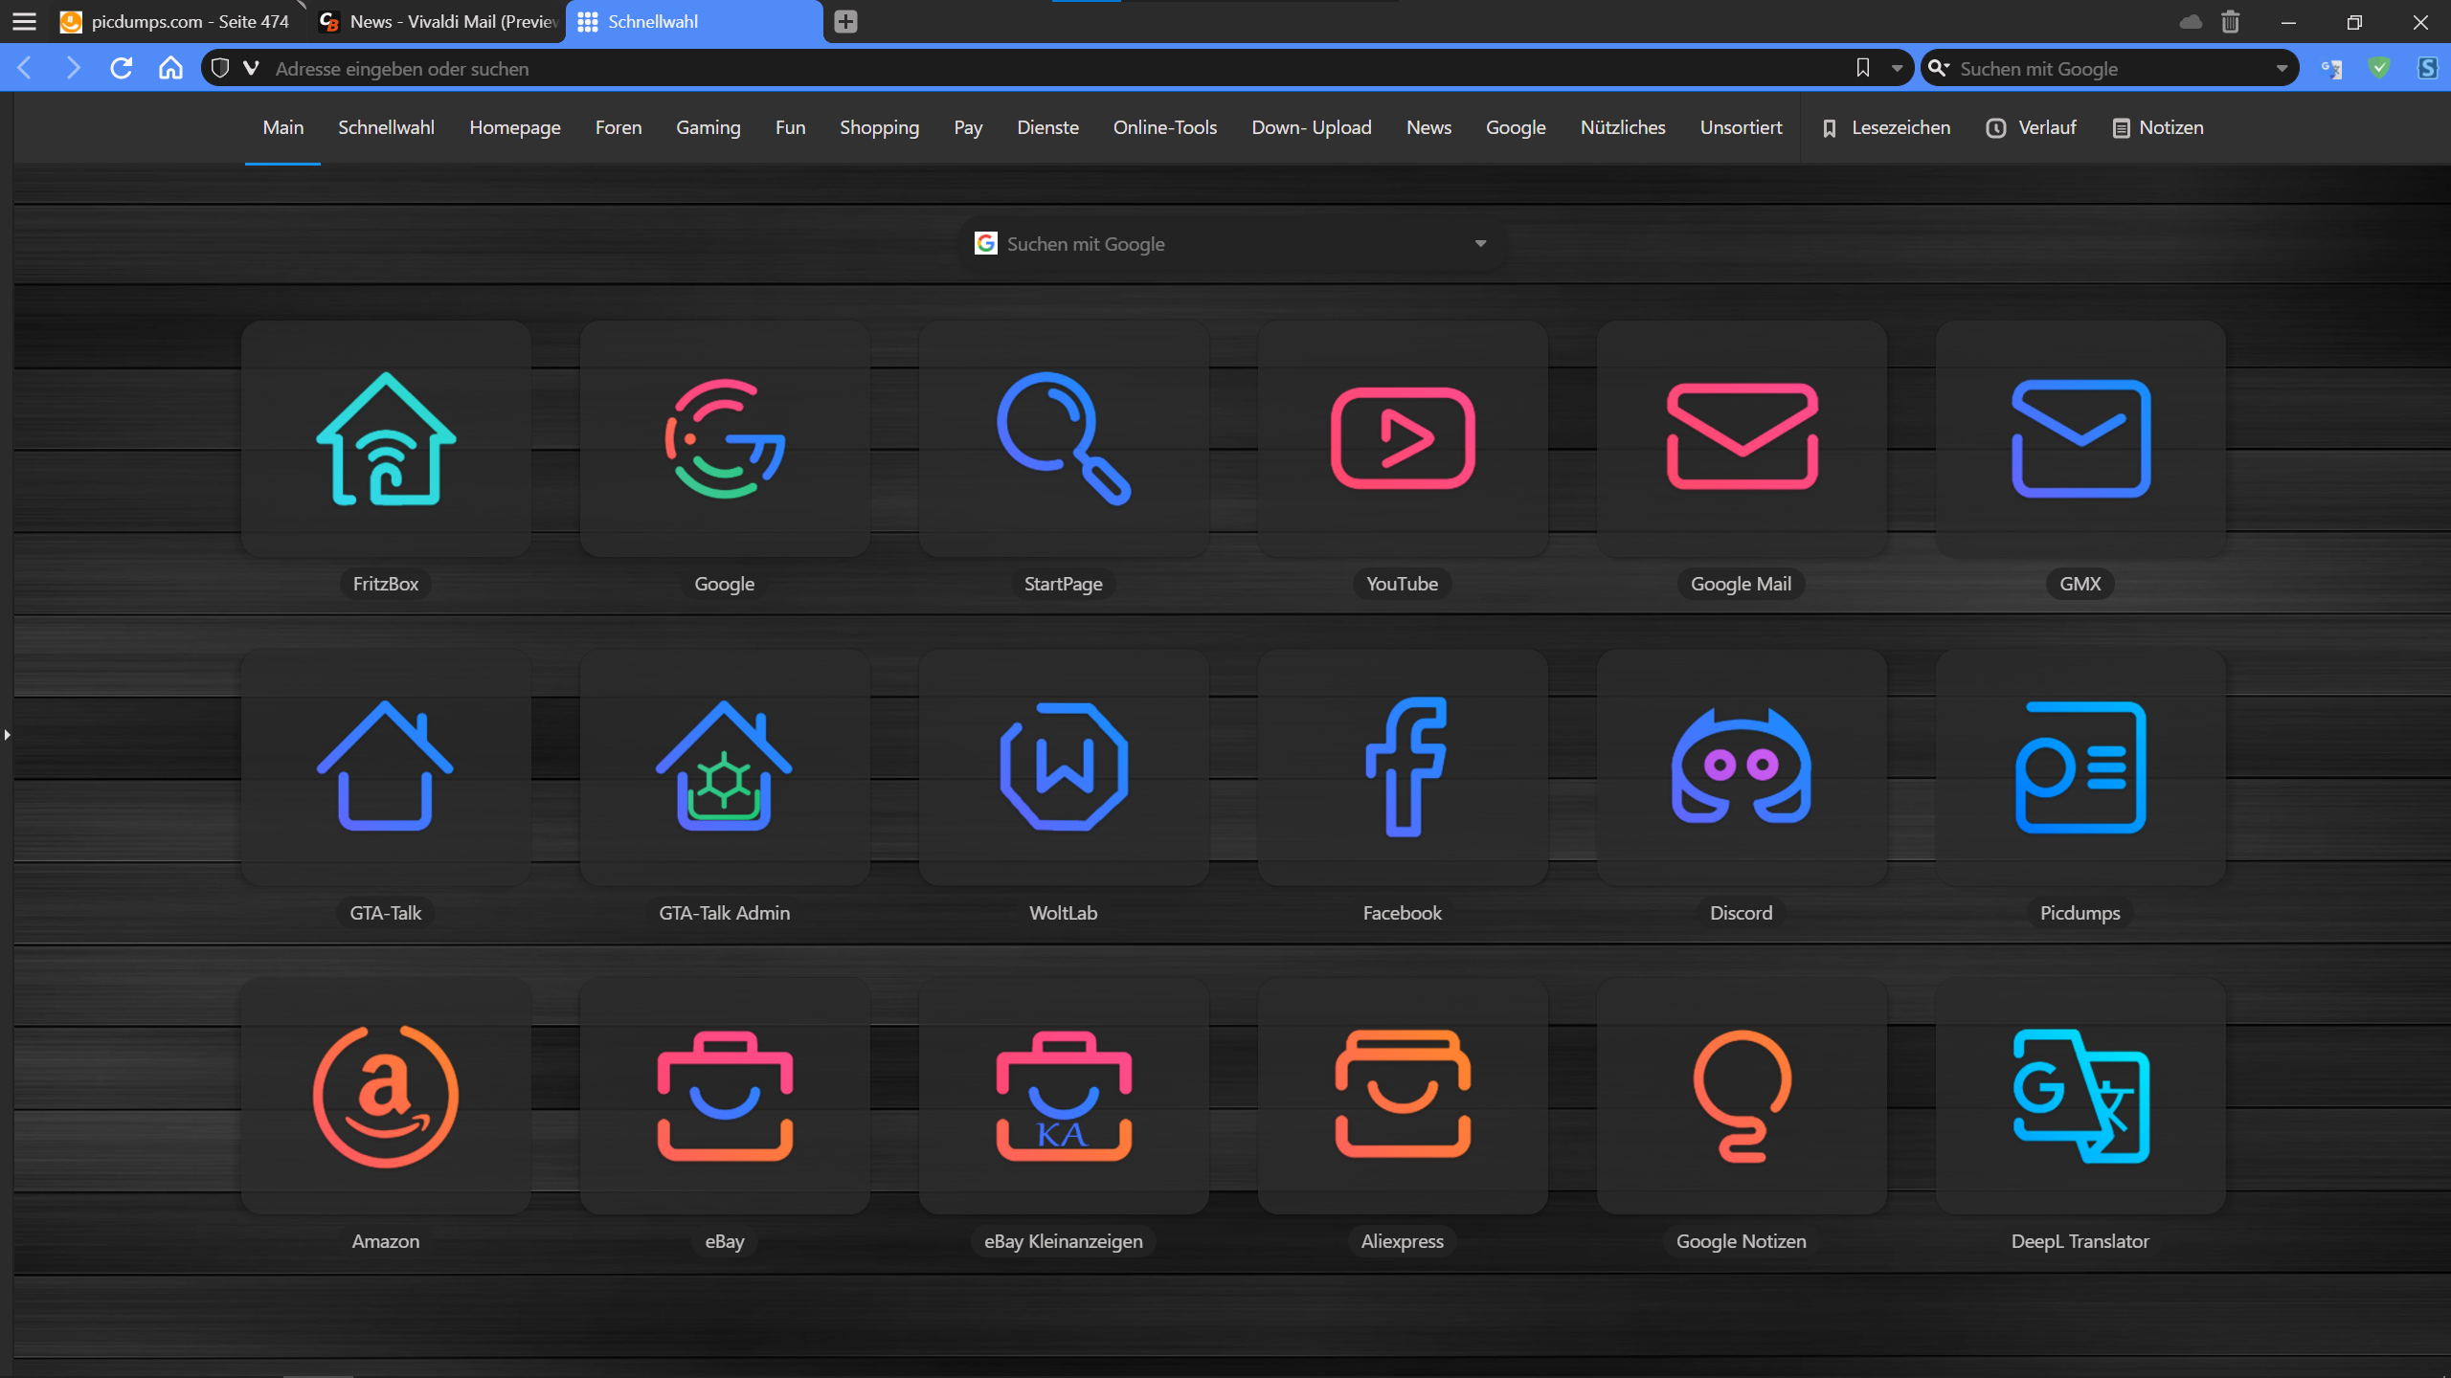Viewport: 2451px width, 1378px height.
Task: Select the Gaming category
Action: pyautogui.click(x=708, y=126)
